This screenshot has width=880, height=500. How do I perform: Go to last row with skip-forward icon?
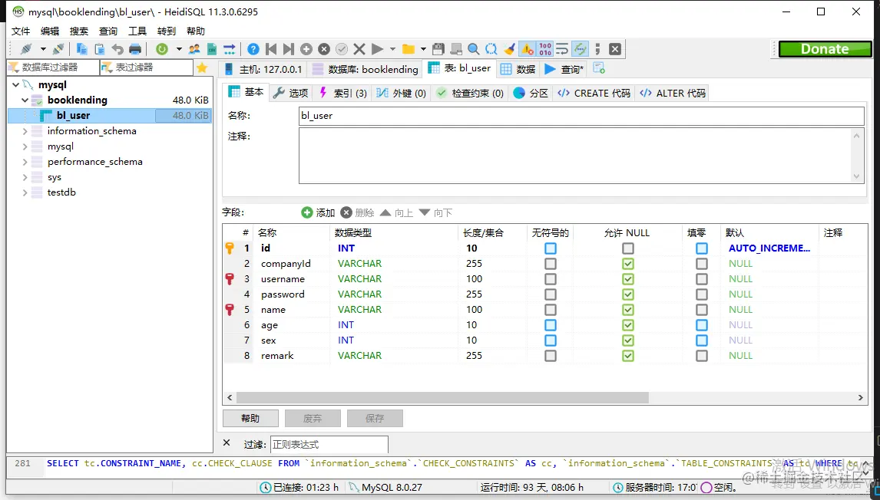[x=289, y=49]
